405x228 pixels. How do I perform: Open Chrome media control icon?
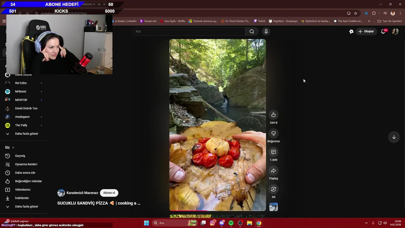[x=385, y=13]
